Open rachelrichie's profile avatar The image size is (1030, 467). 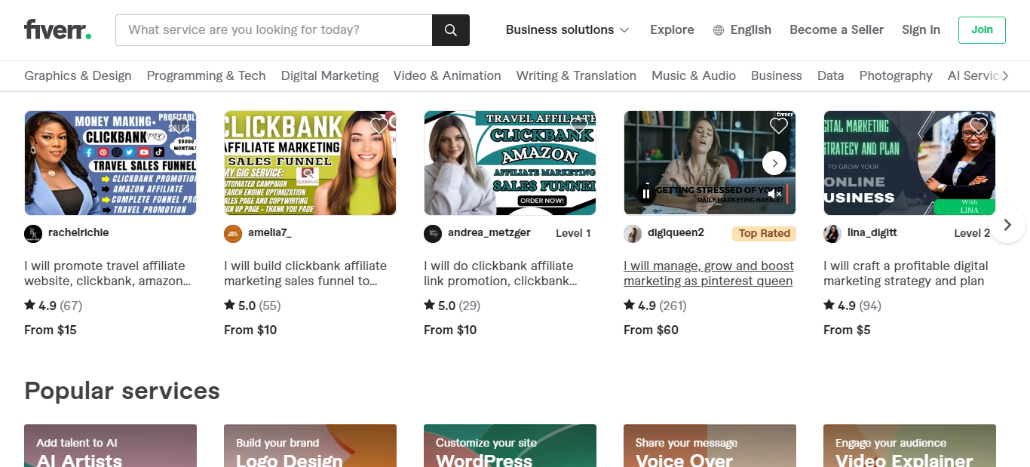[x=32, y=233]
